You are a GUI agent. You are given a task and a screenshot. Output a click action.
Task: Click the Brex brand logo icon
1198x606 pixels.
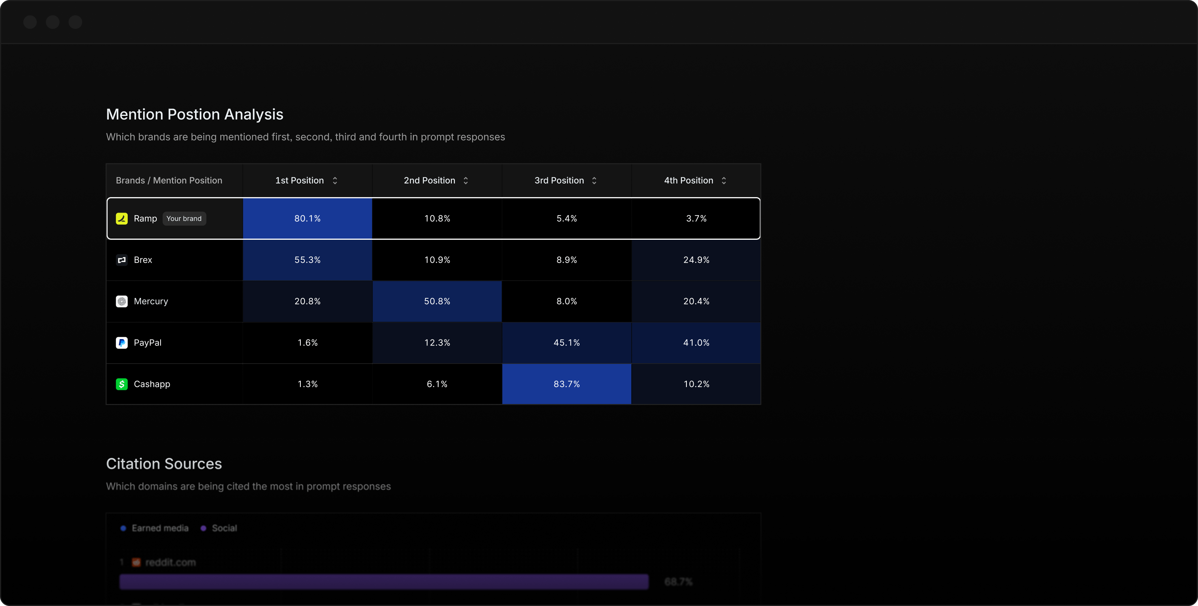point(122,260)
